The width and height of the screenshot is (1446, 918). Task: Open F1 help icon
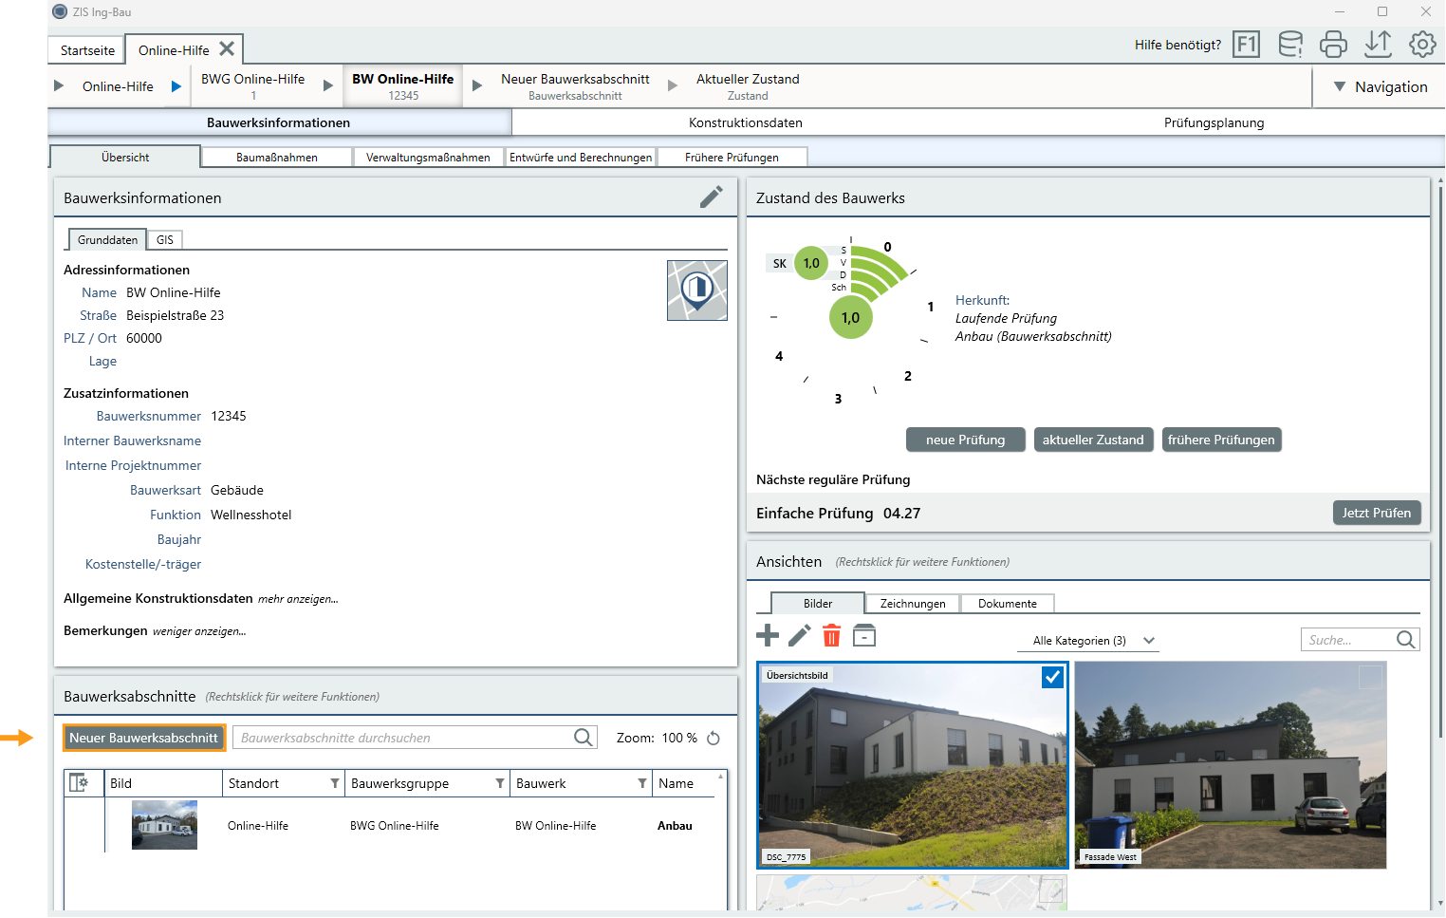click(1246, 45)
